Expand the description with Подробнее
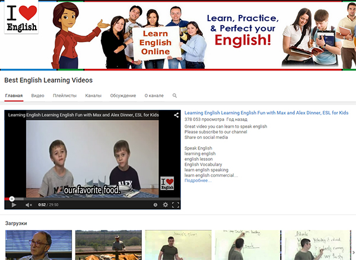356x260 pixels. point(198,180)
